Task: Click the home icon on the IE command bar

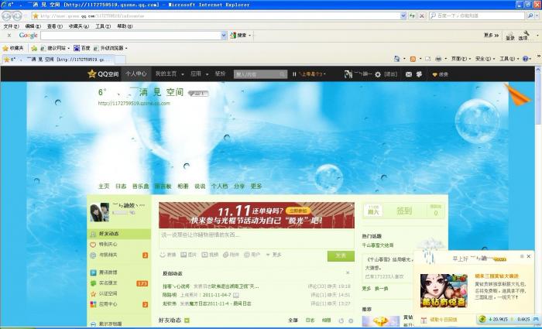Action: (397, 59)
